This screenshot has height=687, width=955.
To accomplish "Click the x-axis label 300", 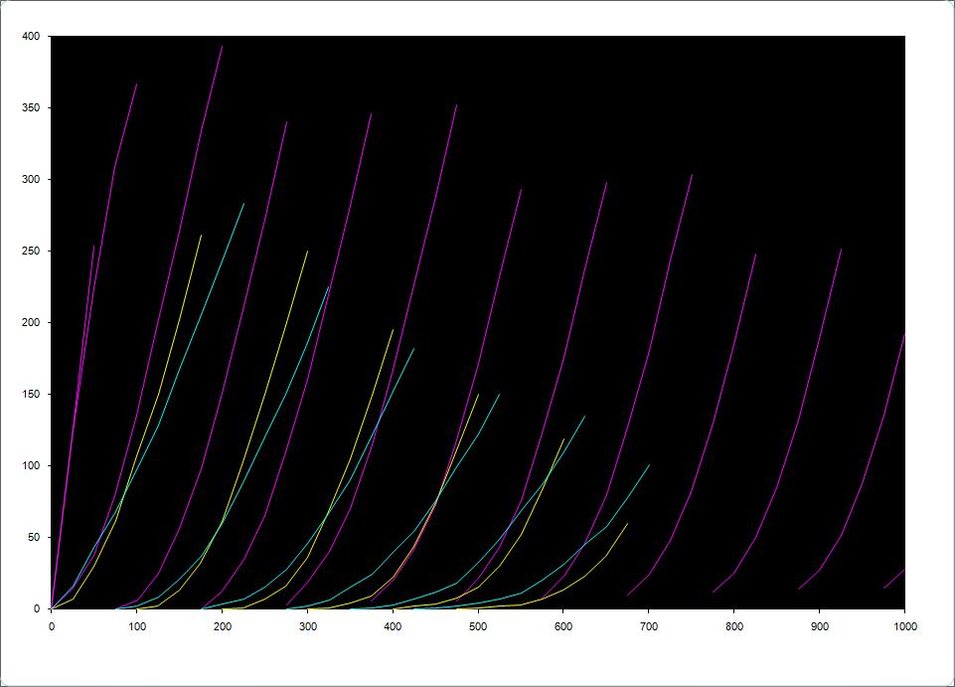I will point(308,626).
